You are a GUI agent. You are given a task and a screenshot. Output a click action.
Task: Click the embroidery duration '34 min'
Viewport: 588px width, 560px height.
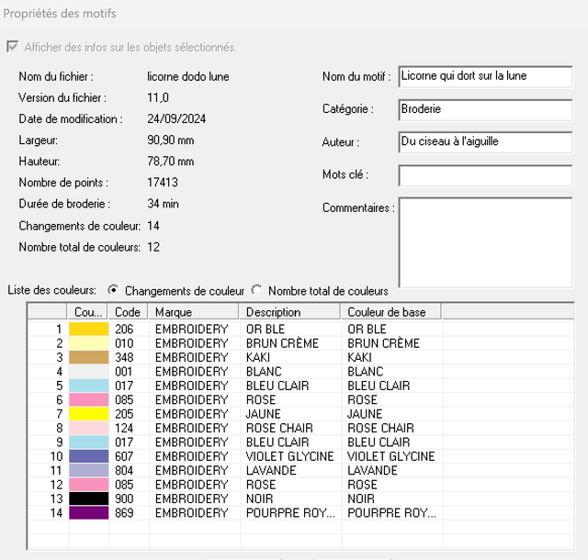coord(163,204)
